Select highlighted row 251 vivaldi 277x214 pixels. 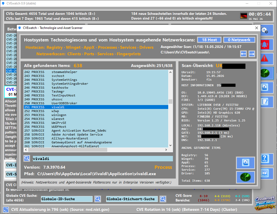pyautogui.click(x=96, y=107)
